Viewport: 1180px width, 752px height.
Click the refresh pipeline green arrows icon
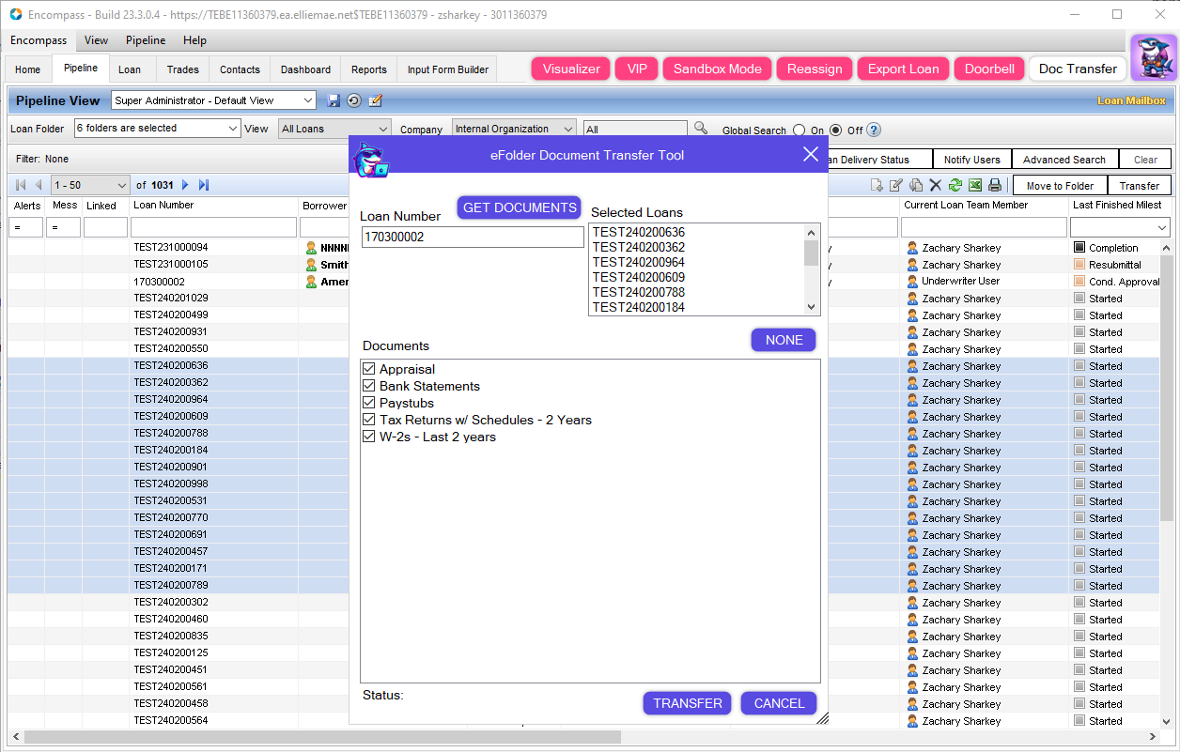(x=955, y=186)
